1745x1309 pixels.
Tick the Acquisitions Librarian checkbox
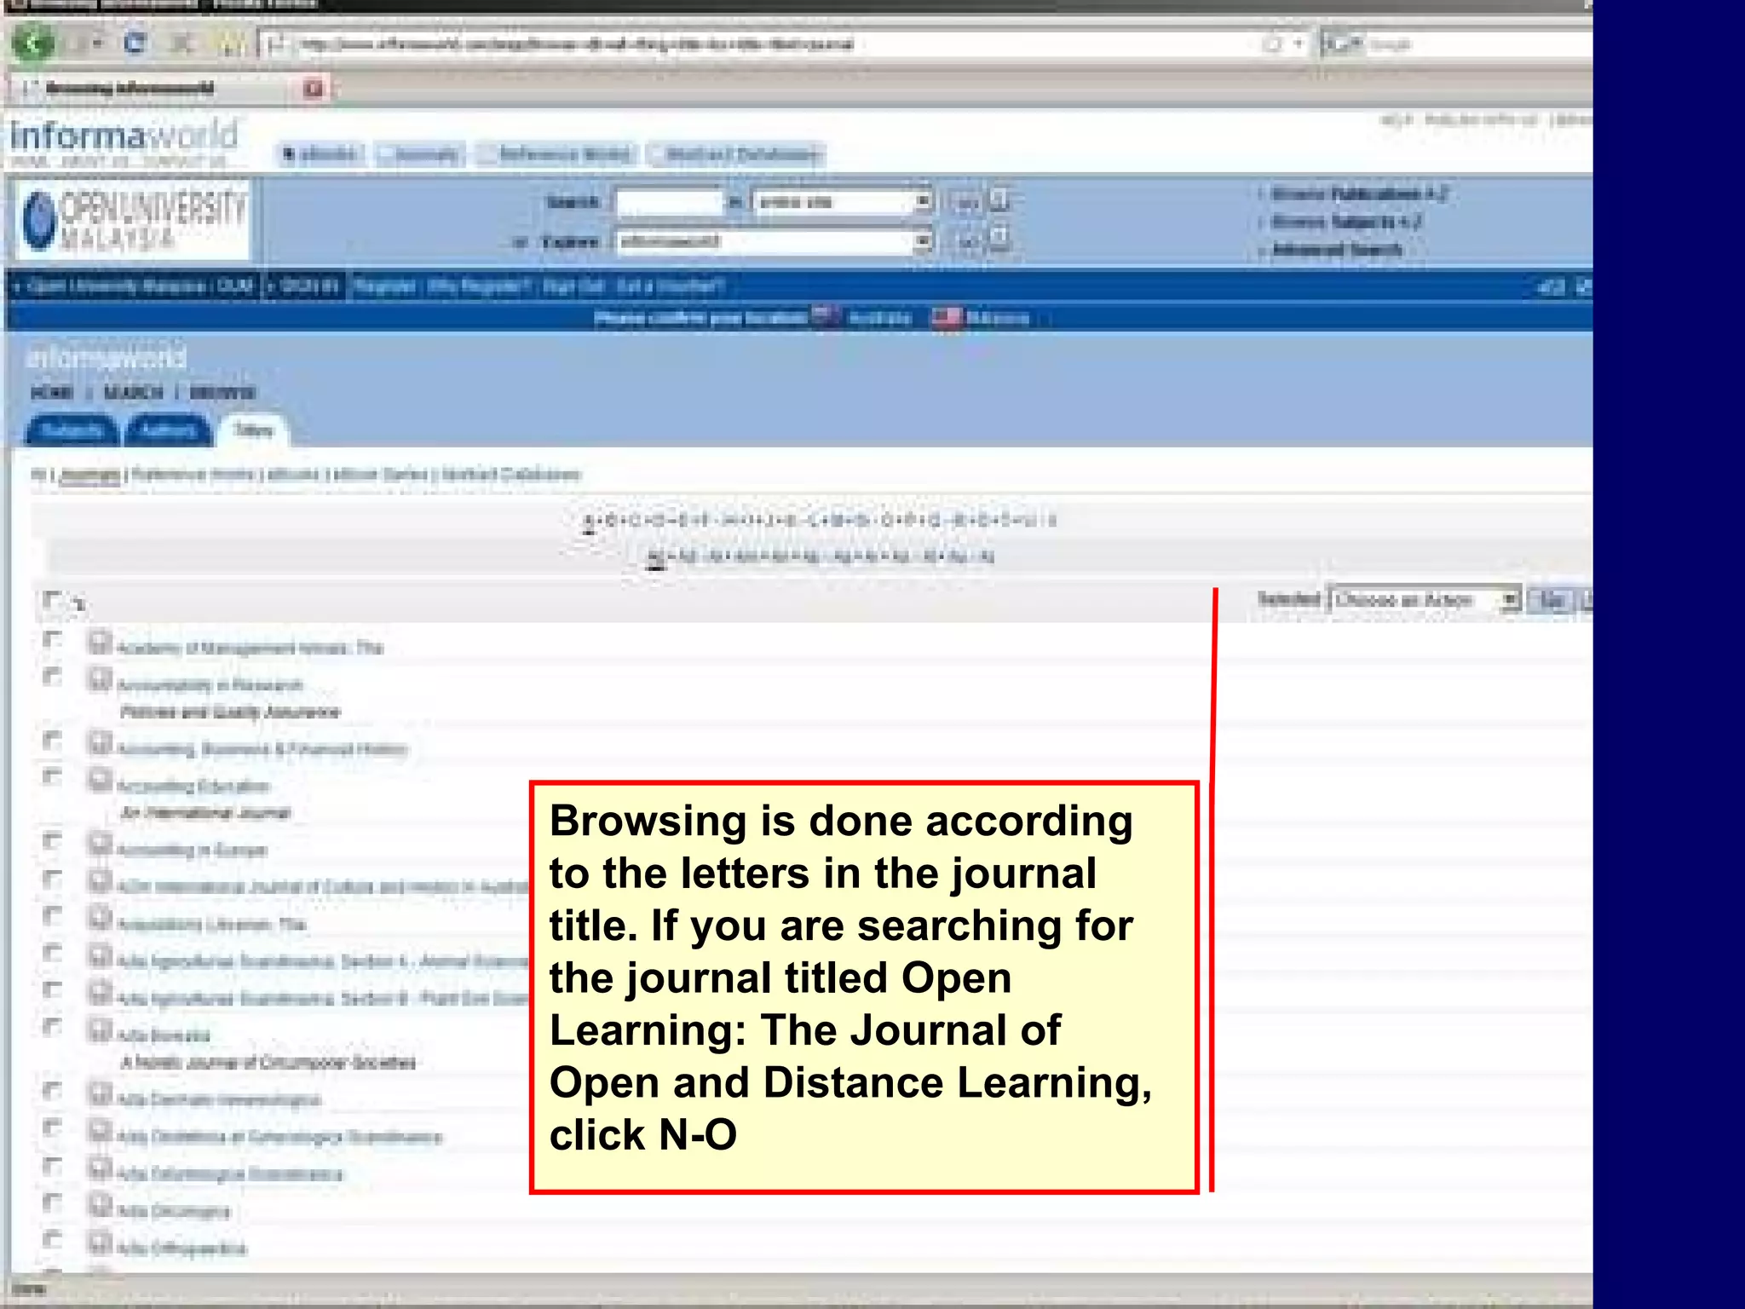[x=52, y=915]
